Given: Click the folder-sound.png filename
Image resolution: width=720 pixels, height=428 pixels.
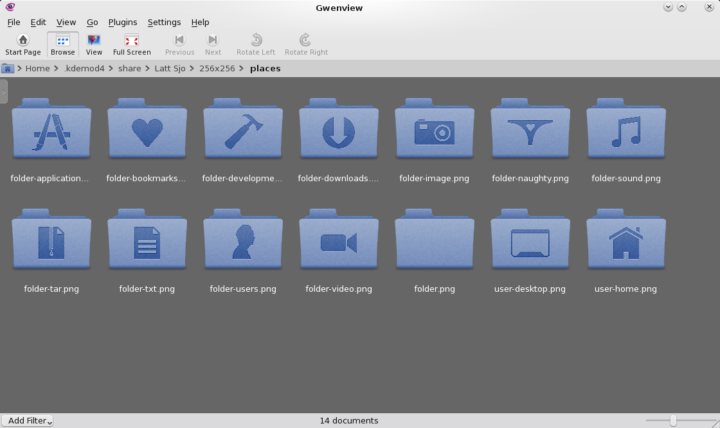Looking at the screenshot, I should pyautogui.click(x=626, y=178).
